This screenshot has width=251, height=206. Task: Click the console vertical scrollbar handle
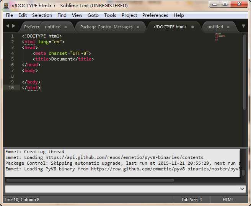click(243, 173)
